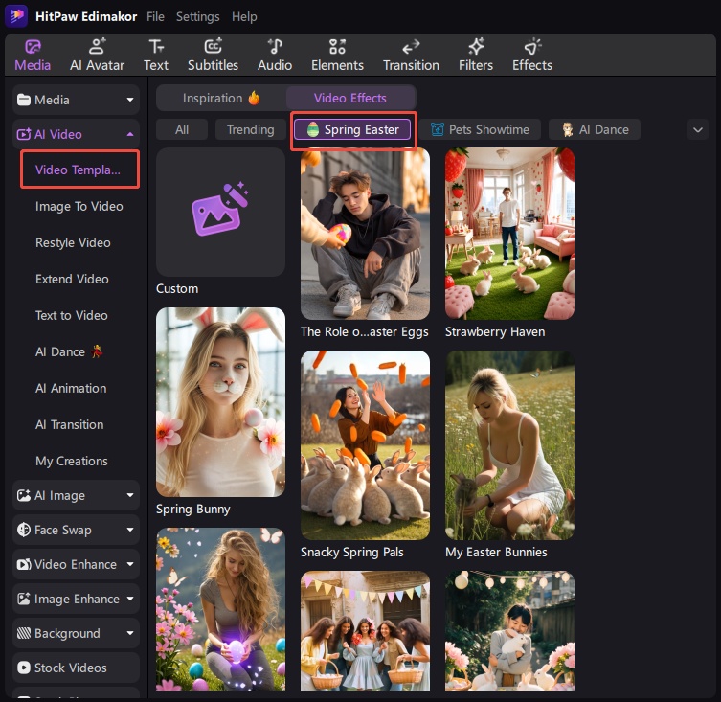The image size is (721, 702).
Task: Open the Settings menu
Action: coord(197,17)
